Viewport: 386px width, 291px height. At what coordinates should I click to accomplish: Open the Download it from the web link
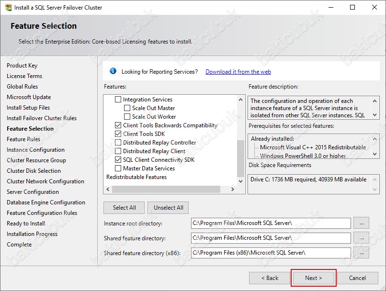pyautogui.click(x=238, y=72)
